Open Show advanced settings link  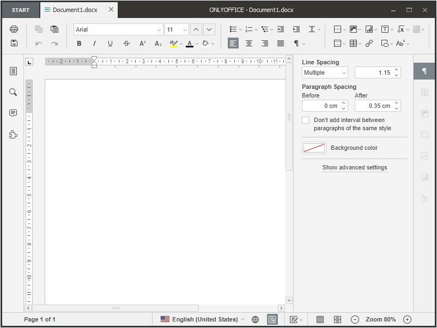[355, 167]
